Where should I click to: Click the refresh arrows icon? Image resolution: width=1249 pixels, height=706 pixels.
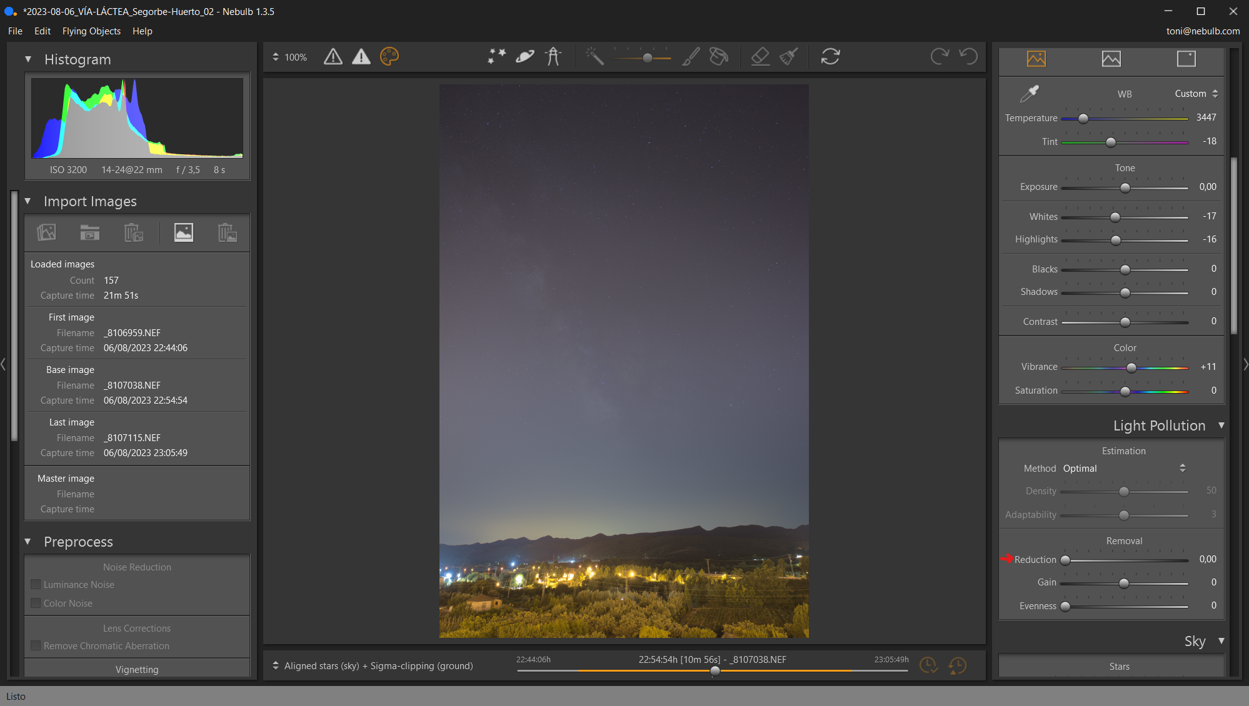coord(830,57)
